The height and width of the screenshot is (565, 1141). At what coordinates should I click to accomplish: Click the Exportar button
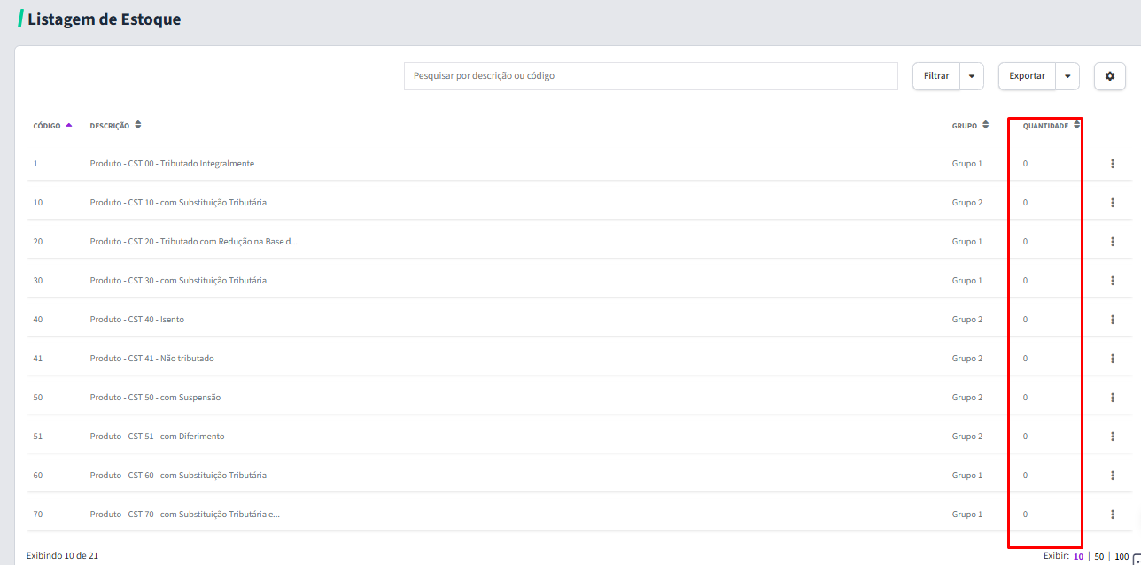click(1027, 76)
